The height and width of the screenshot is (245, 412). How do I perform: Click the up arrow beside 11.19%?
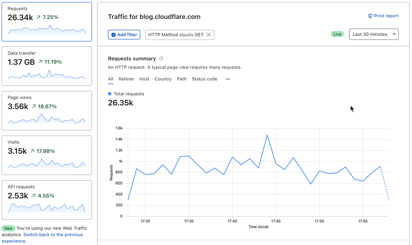tap(40, 62)
